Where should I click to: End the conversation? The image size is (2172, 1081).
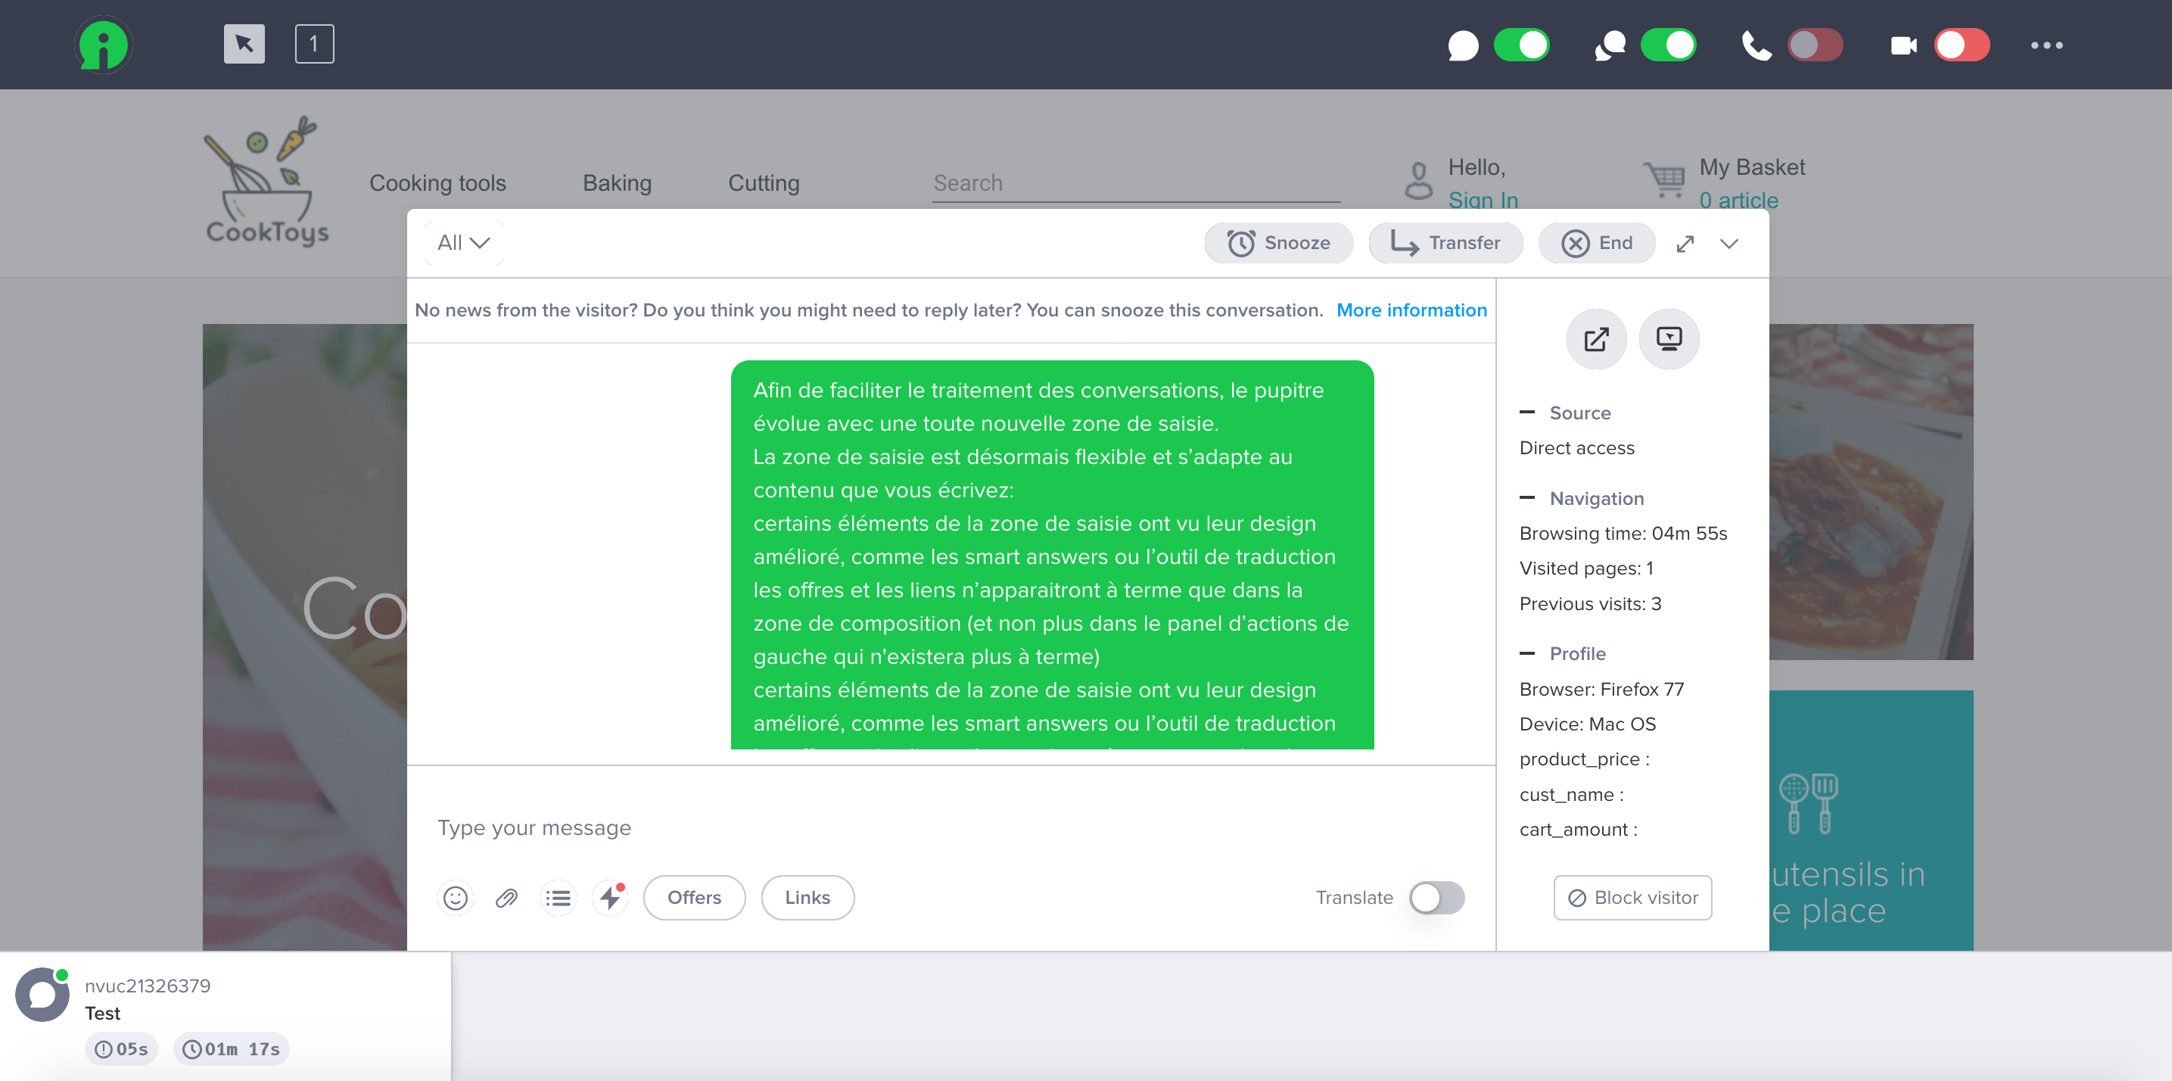1596,243
